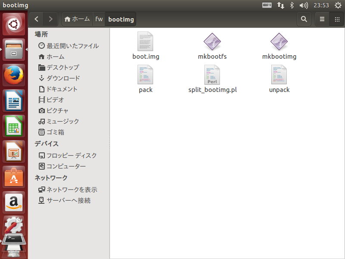
Task: Click サーバーへ接続 in sidebar
Action: pos(69,200)
